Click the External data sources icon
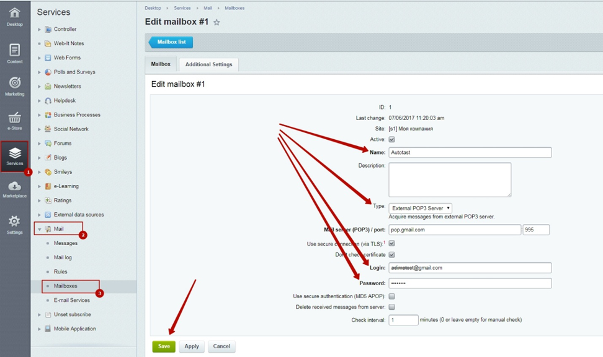 point(48,214)
